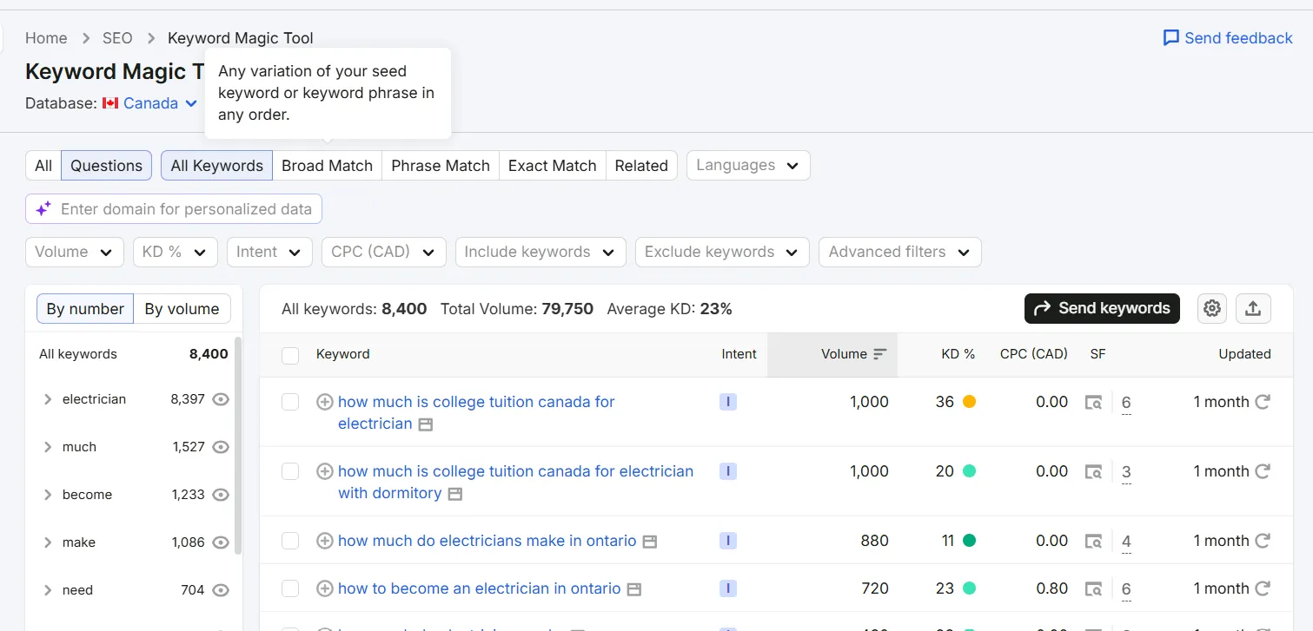
Task: Toggle visibility eye for make group
Action: (x=222, y=542)
